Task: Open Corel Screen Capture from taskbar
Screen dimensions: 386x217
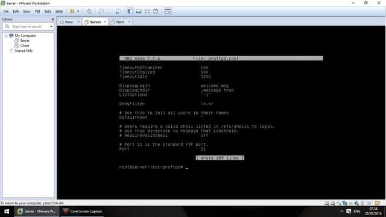Action: tap(82, 212)
